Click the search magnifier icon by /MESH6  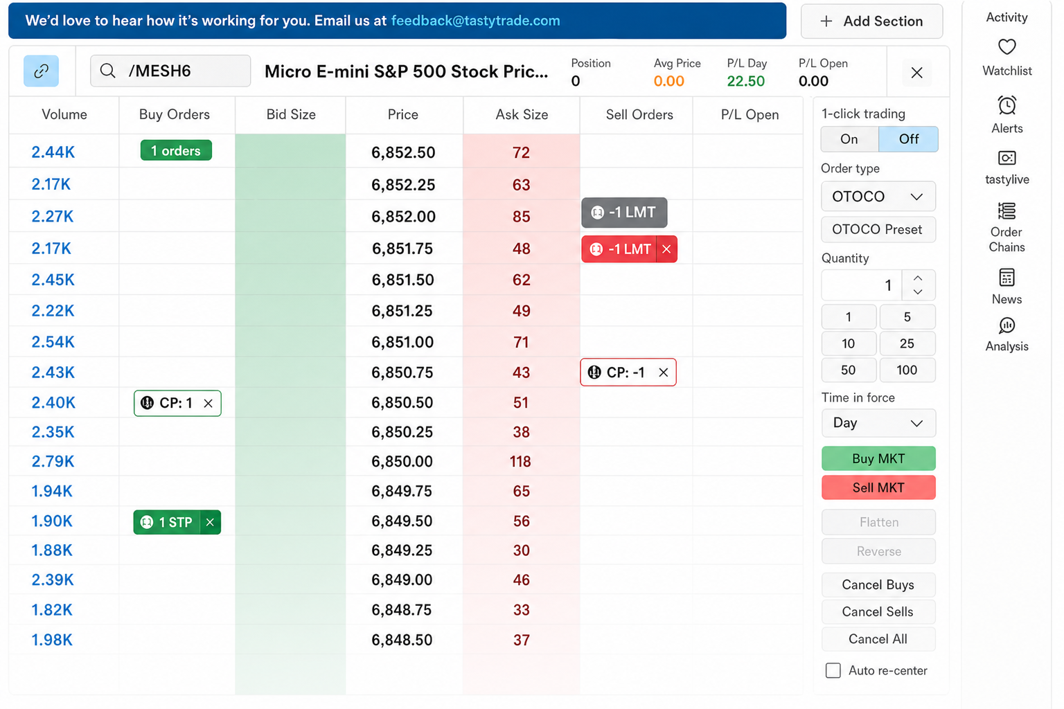point(107,71)
